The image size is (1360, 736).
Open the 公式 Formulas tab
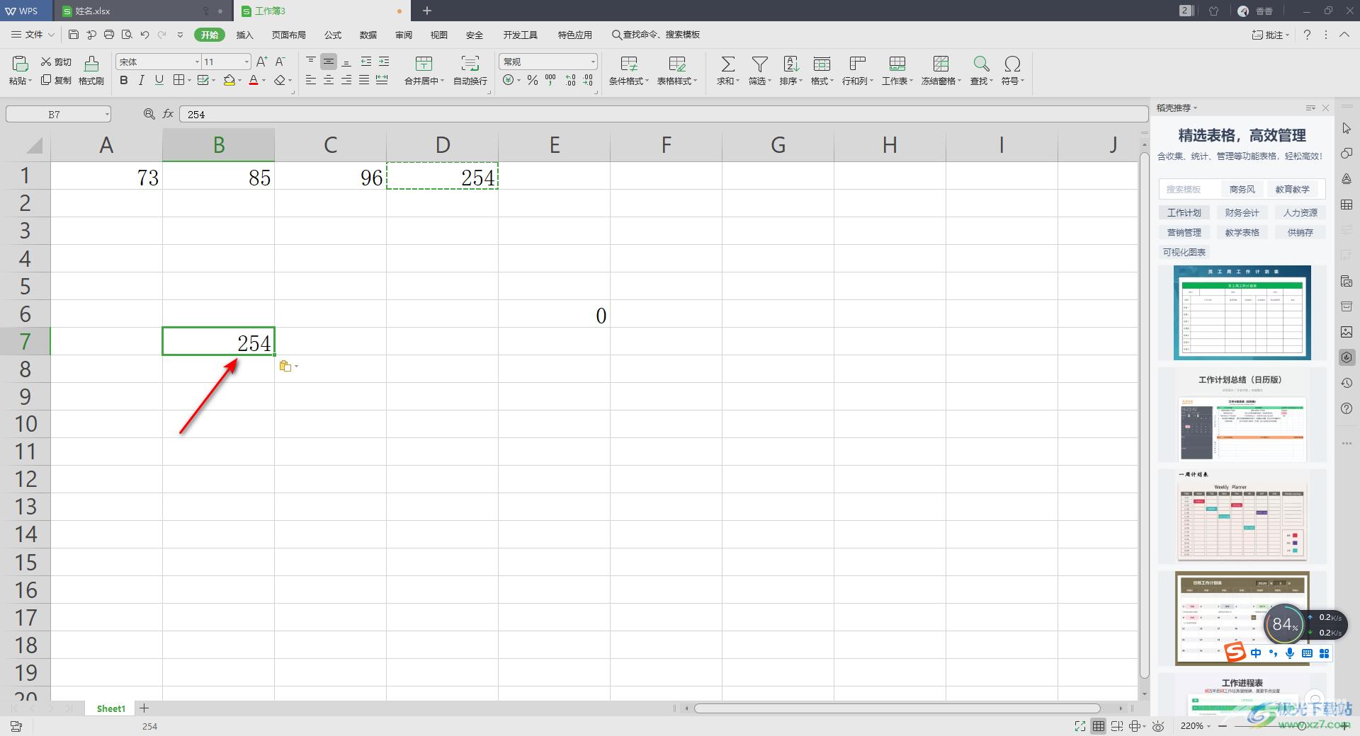tap(333, 35)
